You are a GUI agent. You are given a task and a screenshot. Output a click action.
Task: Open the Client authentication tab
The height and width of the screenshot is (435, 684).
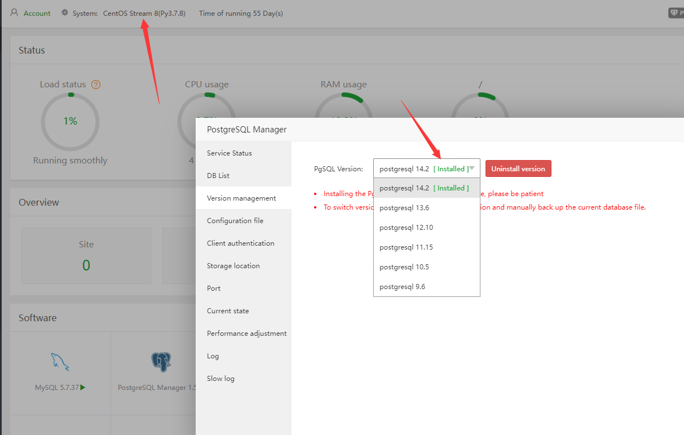(x=244, y=243)
